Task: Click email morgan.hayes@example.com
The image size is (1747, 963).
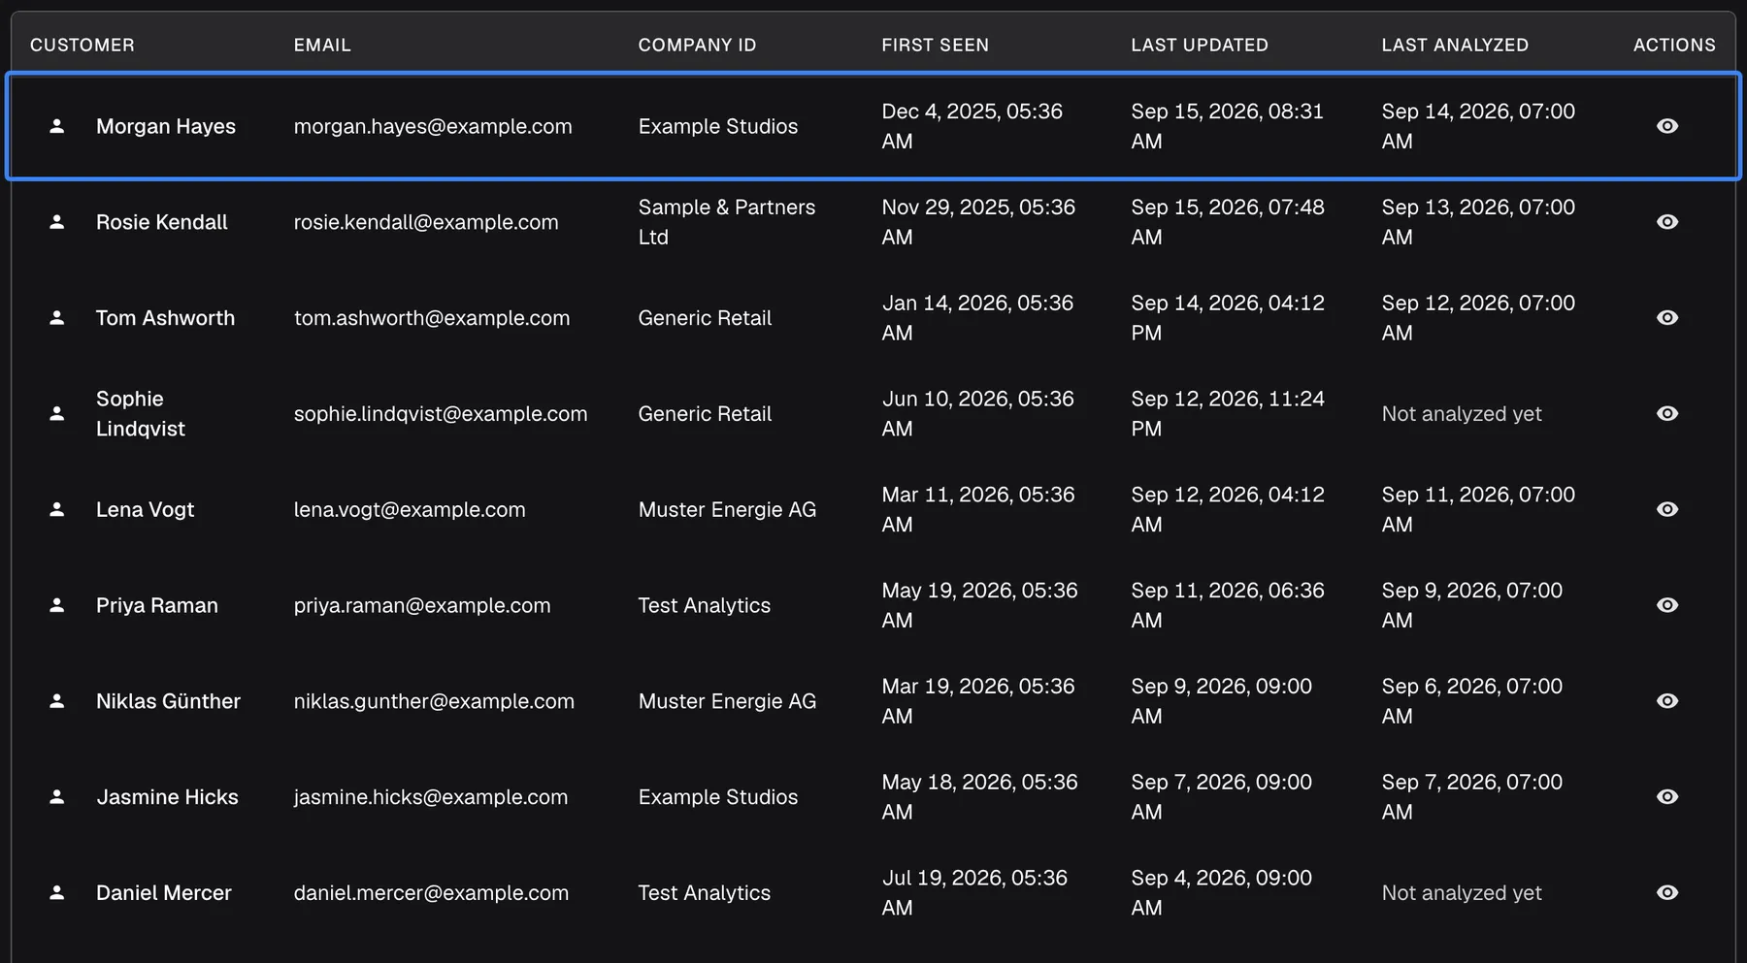Action: click(x=433, y=126)
